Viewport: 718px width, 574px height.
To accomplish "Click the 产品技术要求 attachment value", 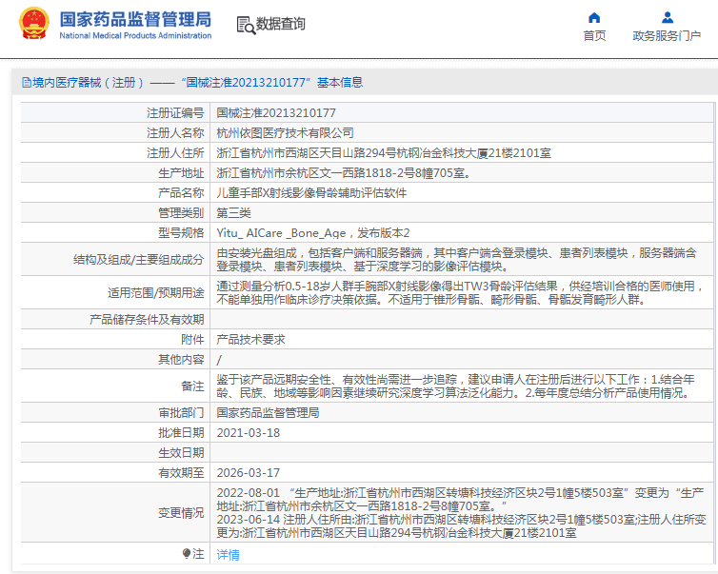I will (251, 340).
